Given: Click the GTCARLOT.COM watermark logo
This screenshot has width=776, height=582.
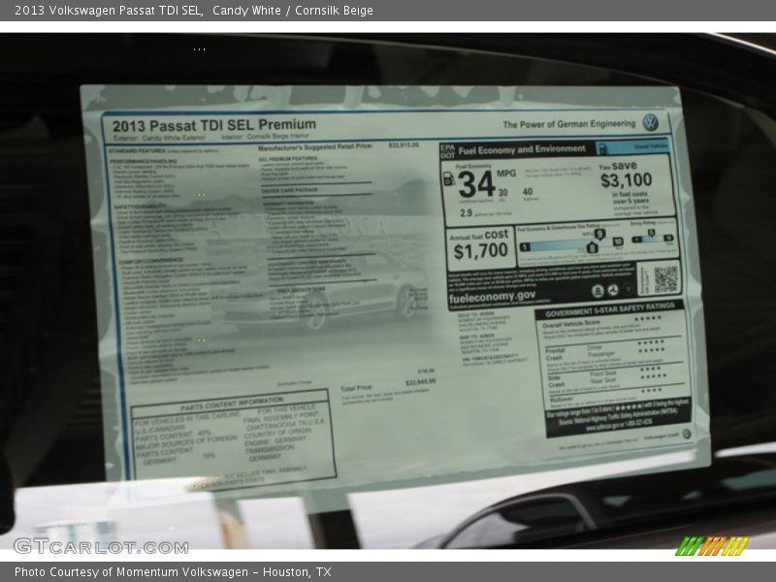Looking at the screenshot, I should pyautogui.click(x=87, y=545).
